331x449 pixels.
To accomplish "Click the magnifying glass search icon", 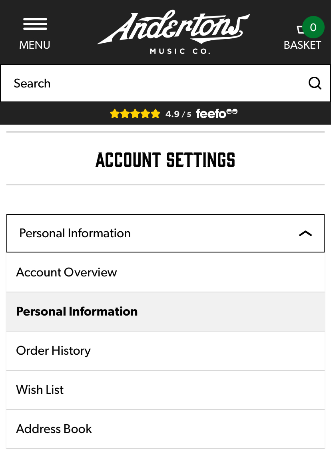I will coord(315,83).
